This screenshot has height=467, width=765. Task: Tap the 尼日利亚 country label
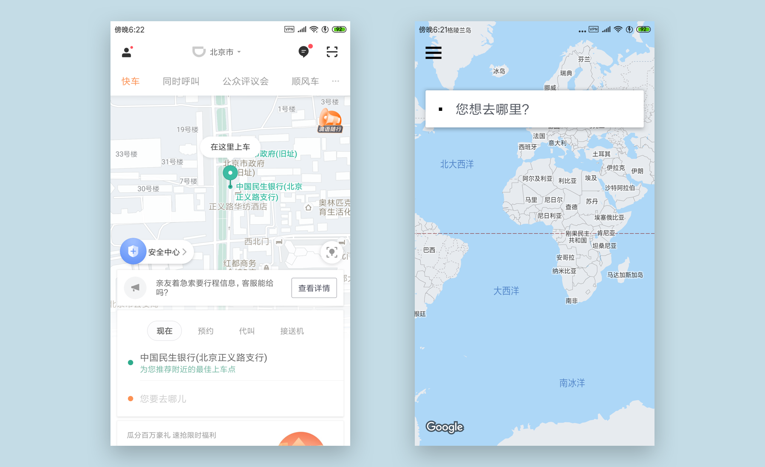550,216
